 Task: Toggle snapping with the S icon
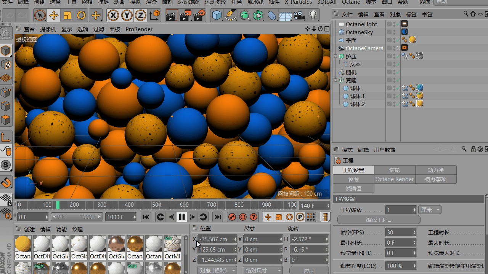(x=6, y=165)
